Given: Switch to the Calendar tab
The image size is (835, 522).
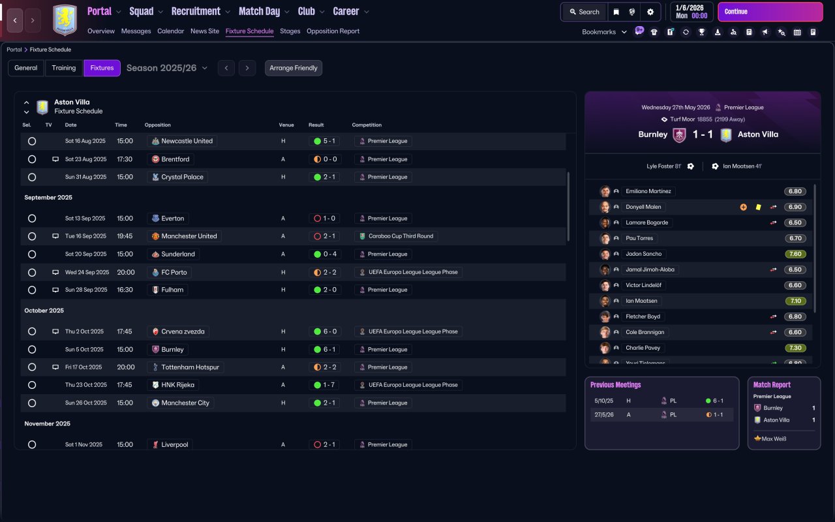Looking at the screenshot, I should coord(171,31).
